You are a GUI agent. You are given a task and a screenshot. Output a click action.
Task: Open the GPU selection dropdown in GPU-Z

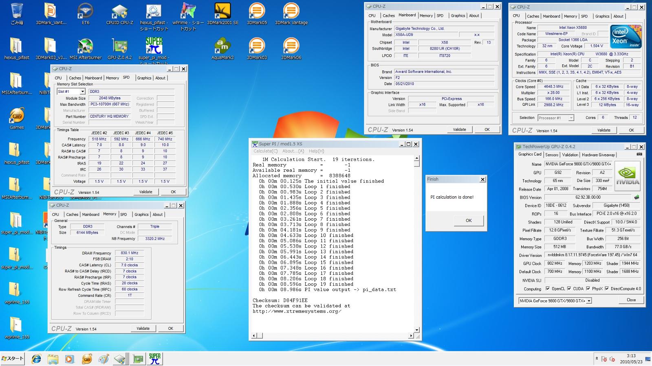click(x=555, y=301)
